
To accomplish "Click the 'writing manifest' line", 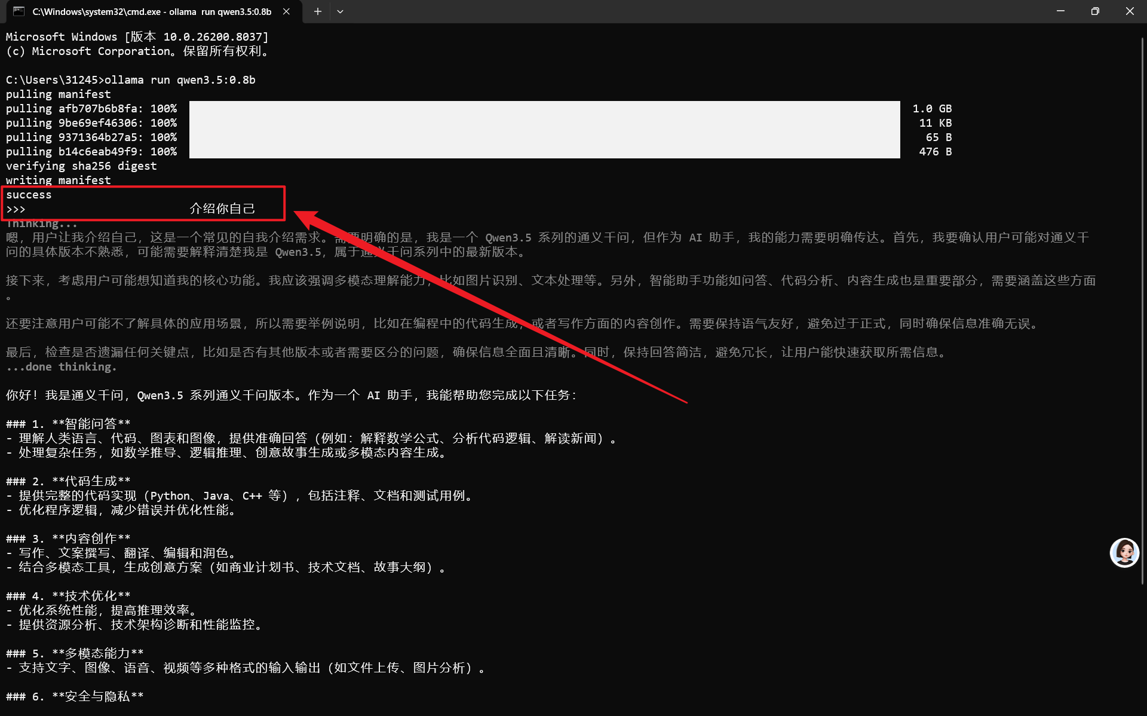I will tap(59, 180).
